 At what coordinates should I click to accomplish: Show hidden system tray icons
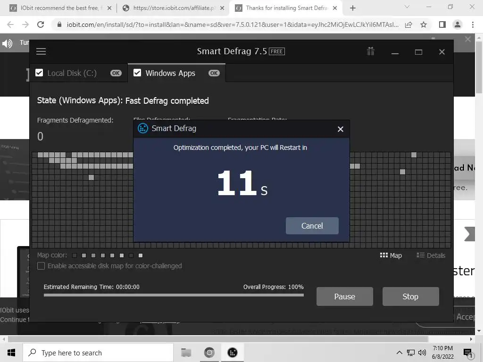(x=399, y=353)
